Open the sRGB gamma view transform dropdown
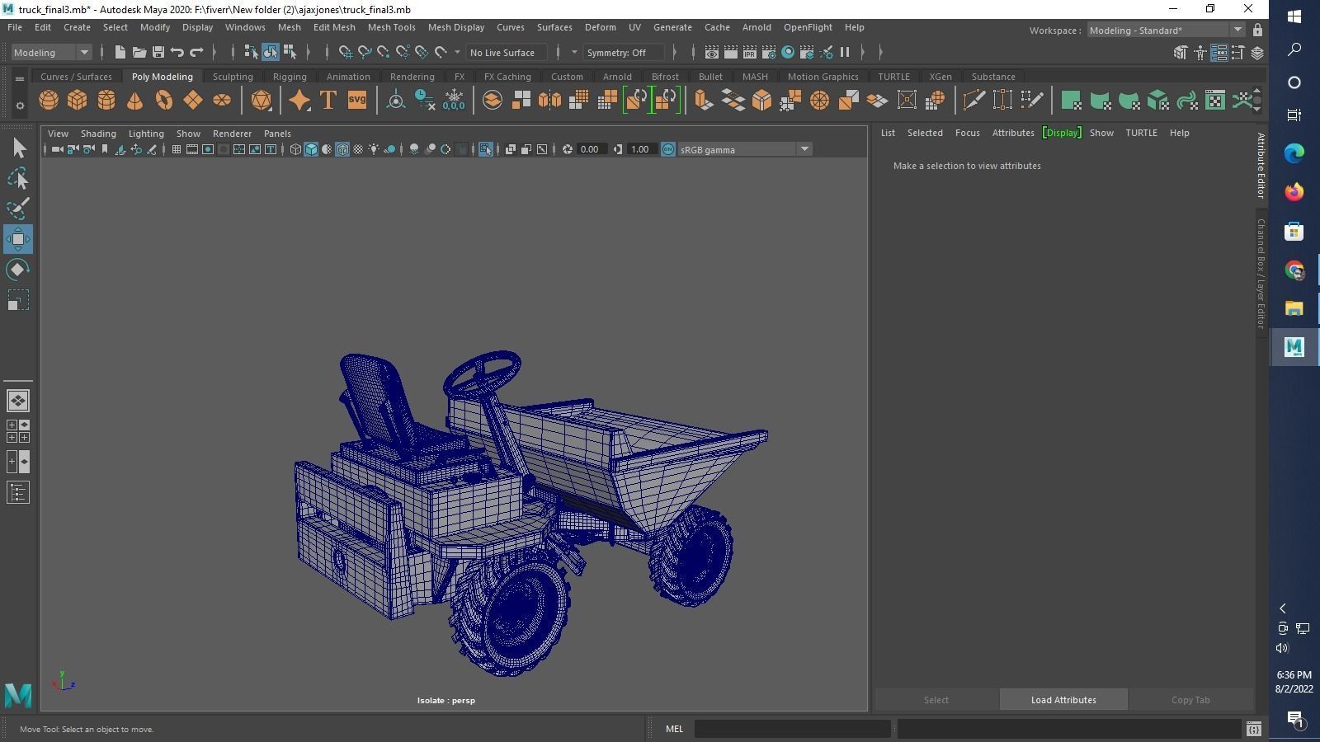The height and width of the screenshot is (742, 1320). 745,149
